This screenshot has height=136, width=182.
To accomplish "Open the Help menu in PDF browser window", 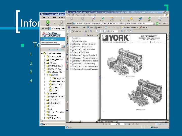I will pyautogui.click(x=94, y=15).
